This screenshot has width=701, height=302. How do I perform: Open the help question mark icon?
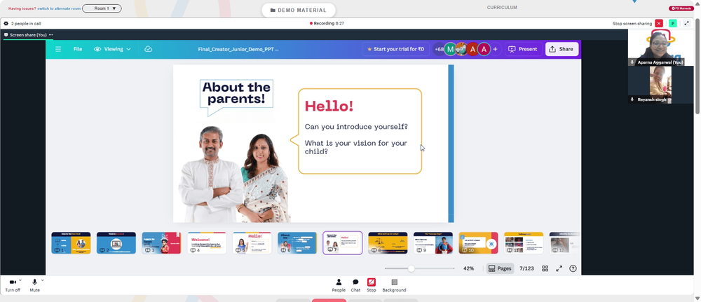pyautogui.click(x=573, y=268)
